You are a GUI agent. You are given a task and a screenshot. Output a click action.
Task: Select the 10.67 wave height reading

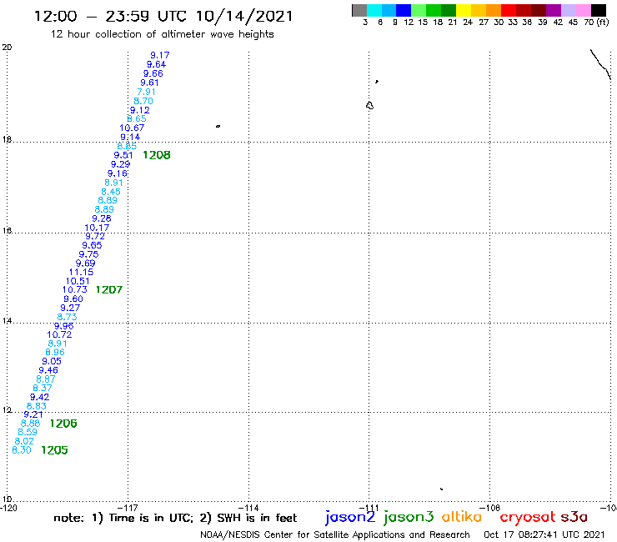pos(132,128)
